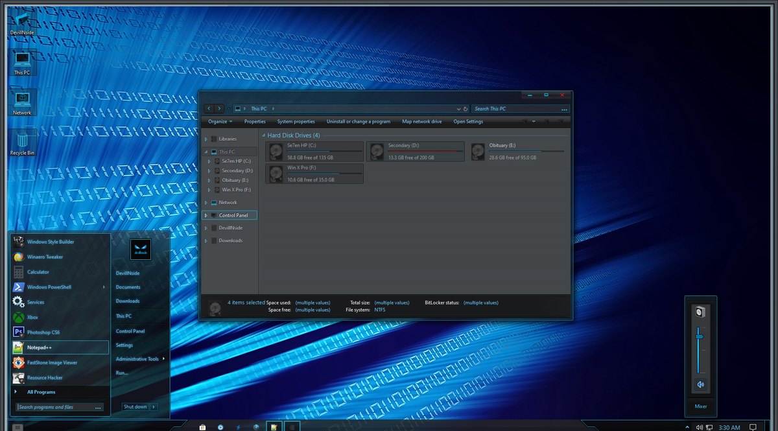Open Settings from Start menu
The image size is (778, 431).
124,345
